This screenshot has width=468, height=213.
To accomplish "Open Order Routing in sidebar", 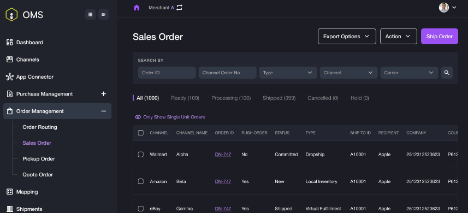I will [40, 127].
